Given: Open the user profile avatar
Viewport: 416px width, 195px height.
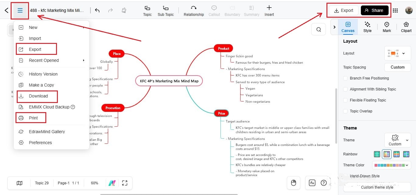Looking at the screenshot, I should 409,10.
